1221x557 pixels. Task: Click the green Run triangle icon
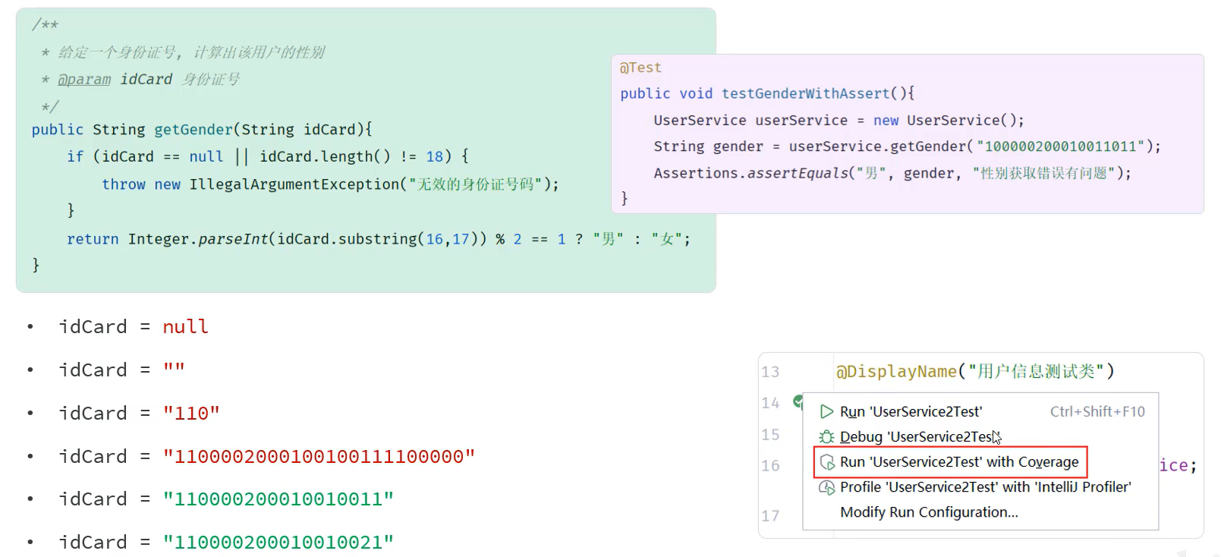click(x=826, y=412)
